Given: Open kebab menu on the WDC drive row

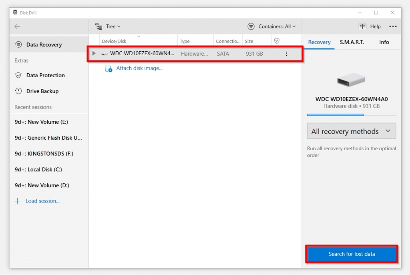Looking at the screenshot, I should [x=287, y=53].
